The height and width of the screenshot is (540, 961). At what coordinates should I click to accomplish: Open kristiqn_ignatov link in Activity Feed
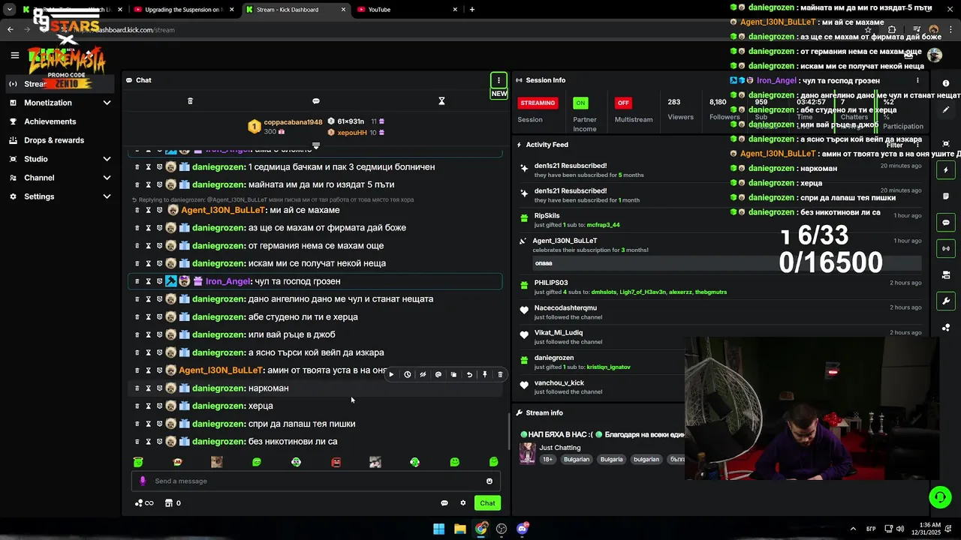click(609, 367)
